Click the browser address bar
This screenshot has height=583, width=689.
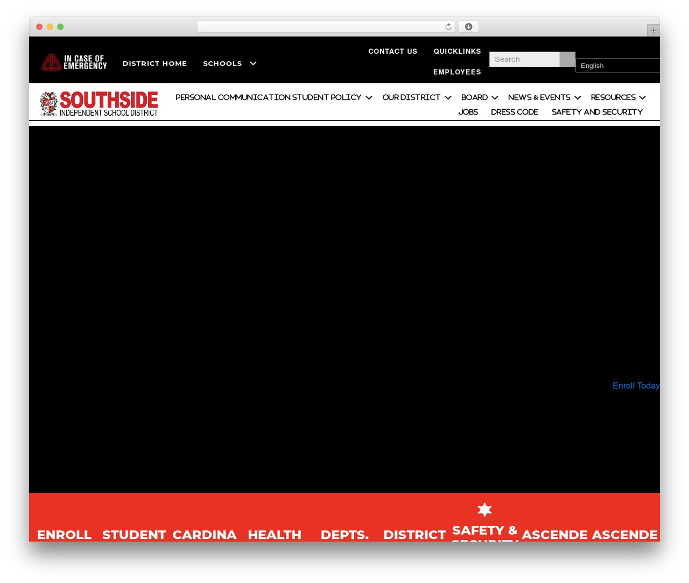pyautogui.click(x=326, y=27)
